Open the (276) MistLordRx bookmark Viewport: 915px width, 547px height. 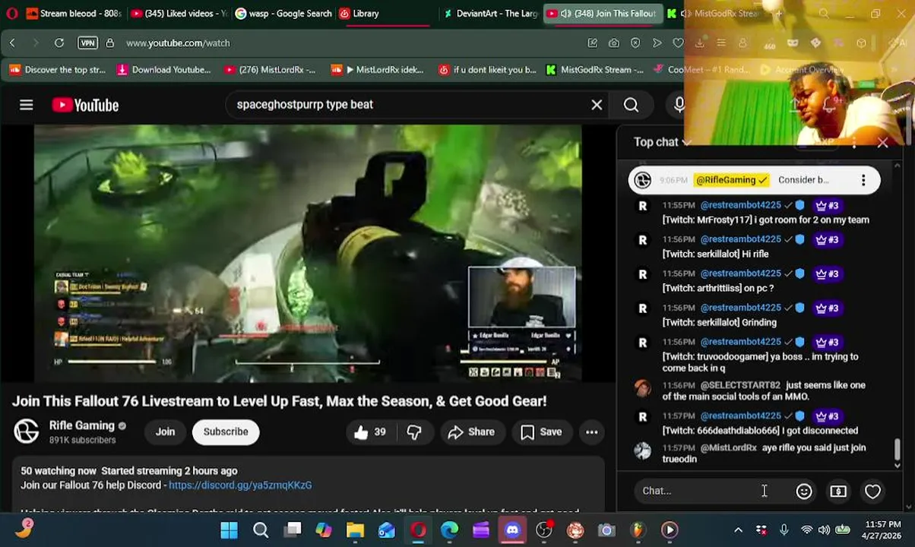(270, 70)
